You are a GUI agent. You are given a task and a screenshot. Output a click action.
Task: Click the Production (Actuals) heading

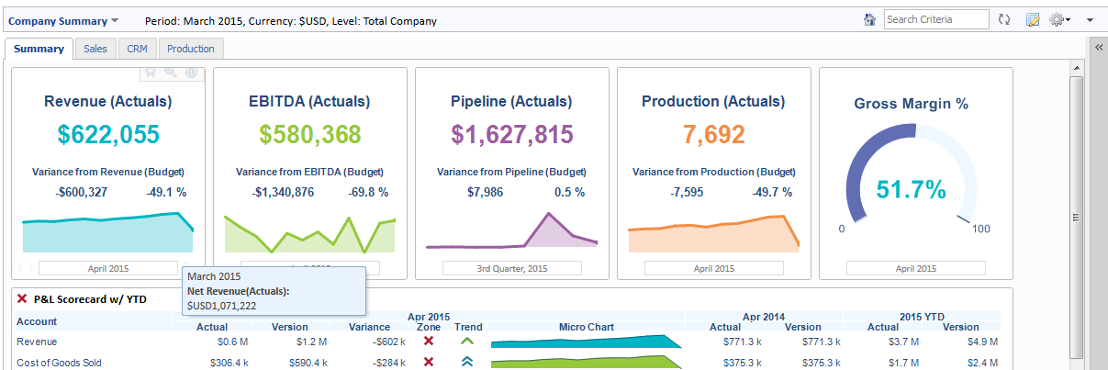tap(713, 102)
